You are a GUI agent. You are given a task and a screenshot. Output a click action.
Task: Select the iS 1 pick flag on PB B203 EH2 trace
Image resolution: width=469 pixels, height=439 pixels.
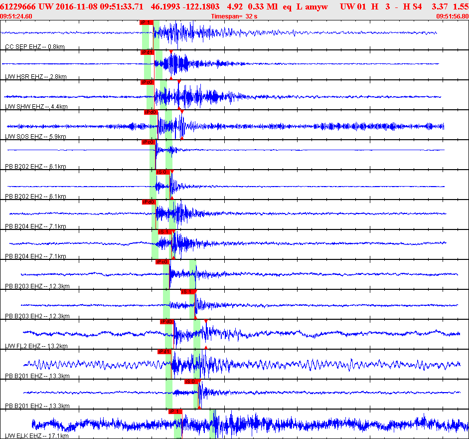(188, 292)
